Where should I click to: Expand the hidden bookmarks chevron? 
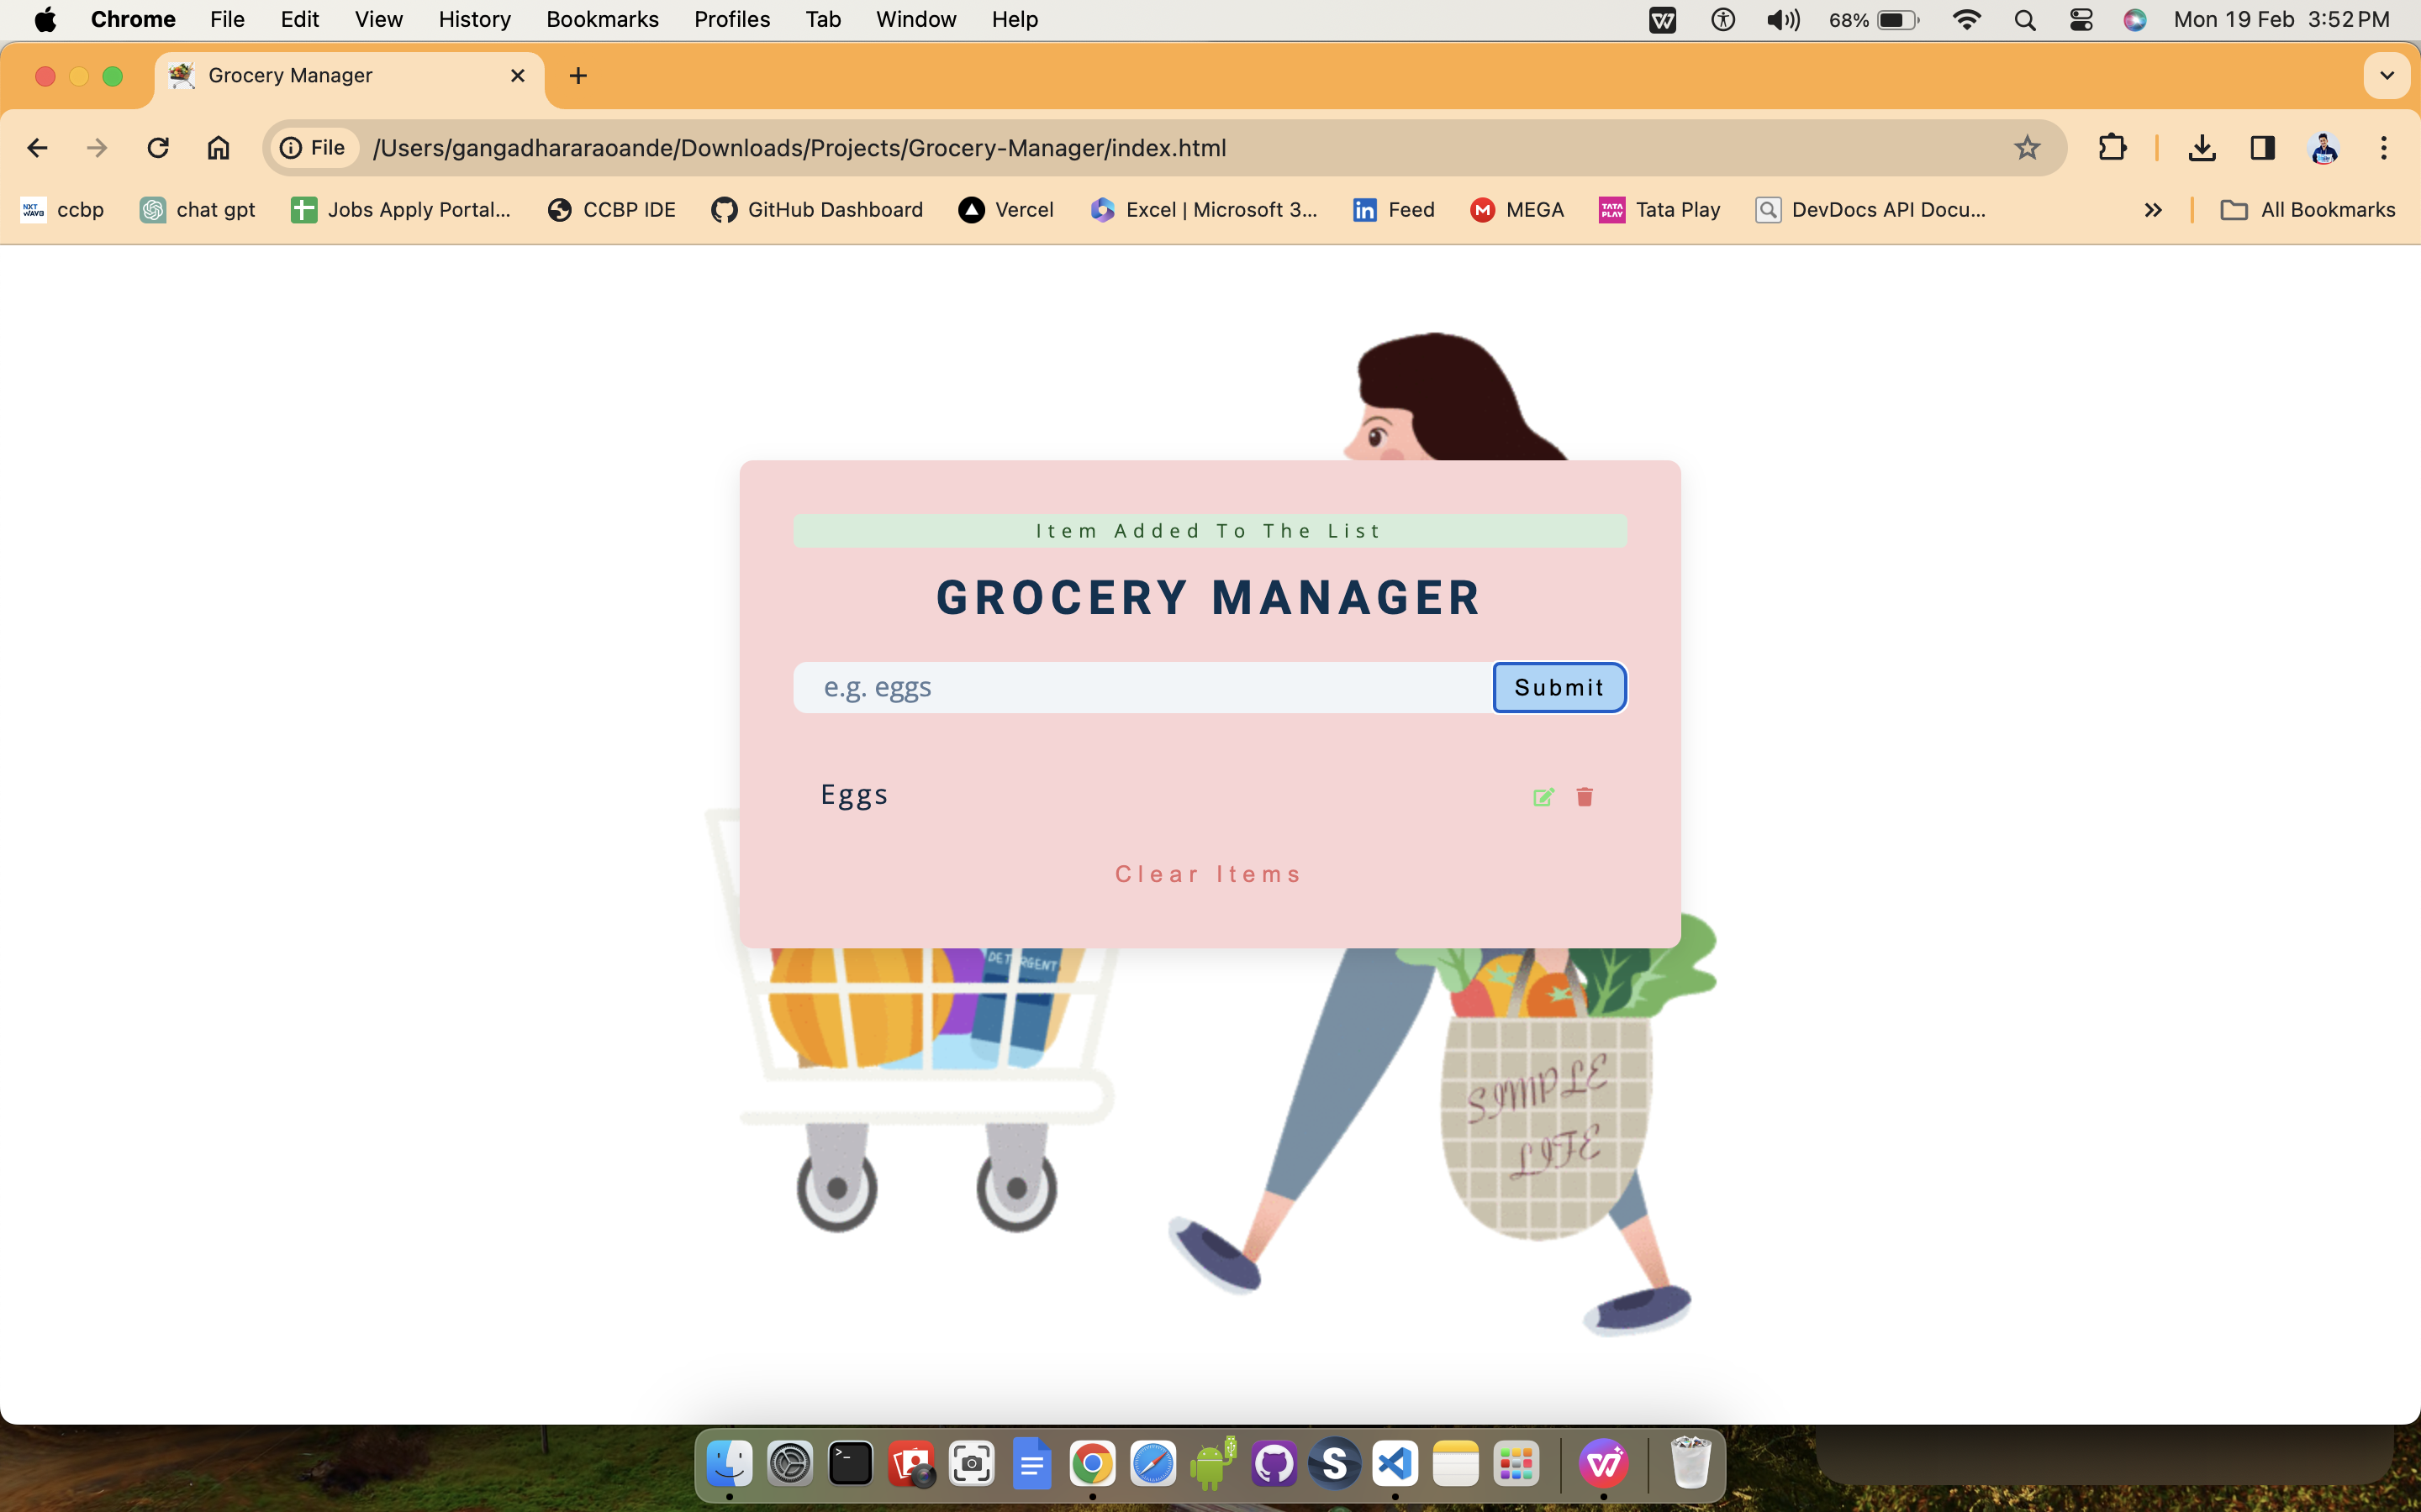(2153, 210)
